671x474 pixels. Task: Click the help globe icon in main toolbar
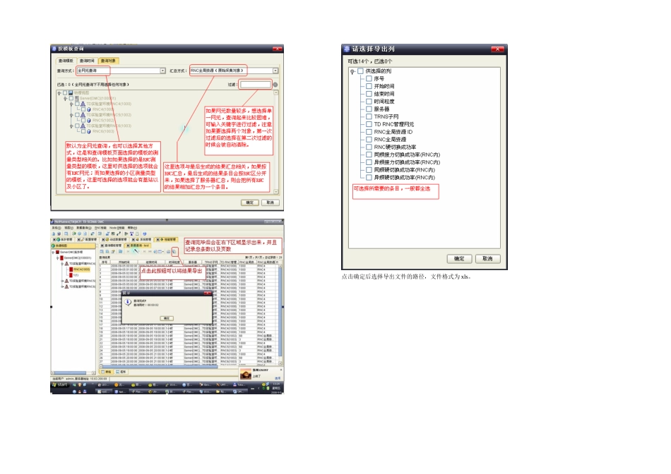point(144,233)
